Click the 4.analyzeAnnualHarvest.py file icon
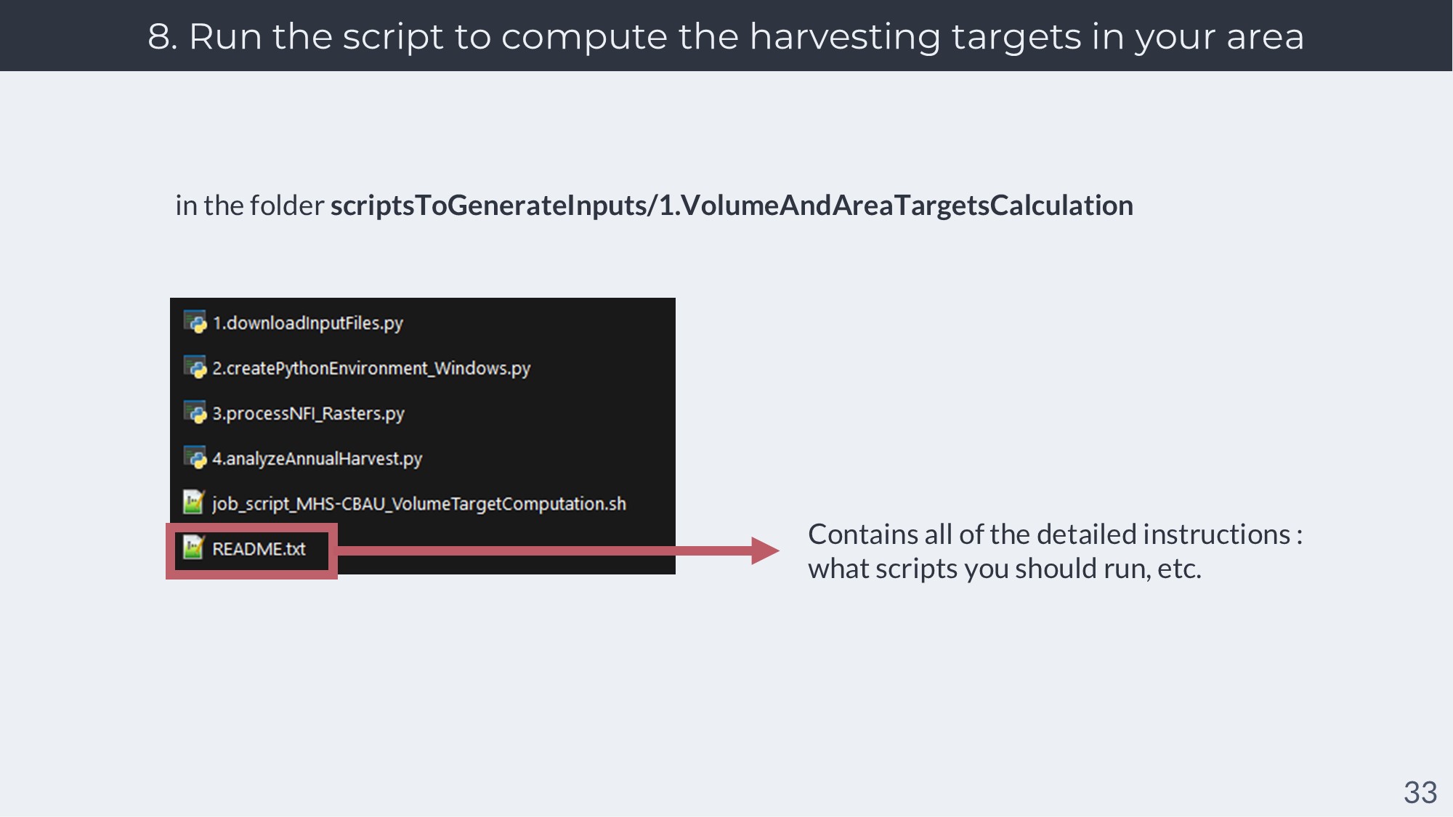 tap(195, 458)
